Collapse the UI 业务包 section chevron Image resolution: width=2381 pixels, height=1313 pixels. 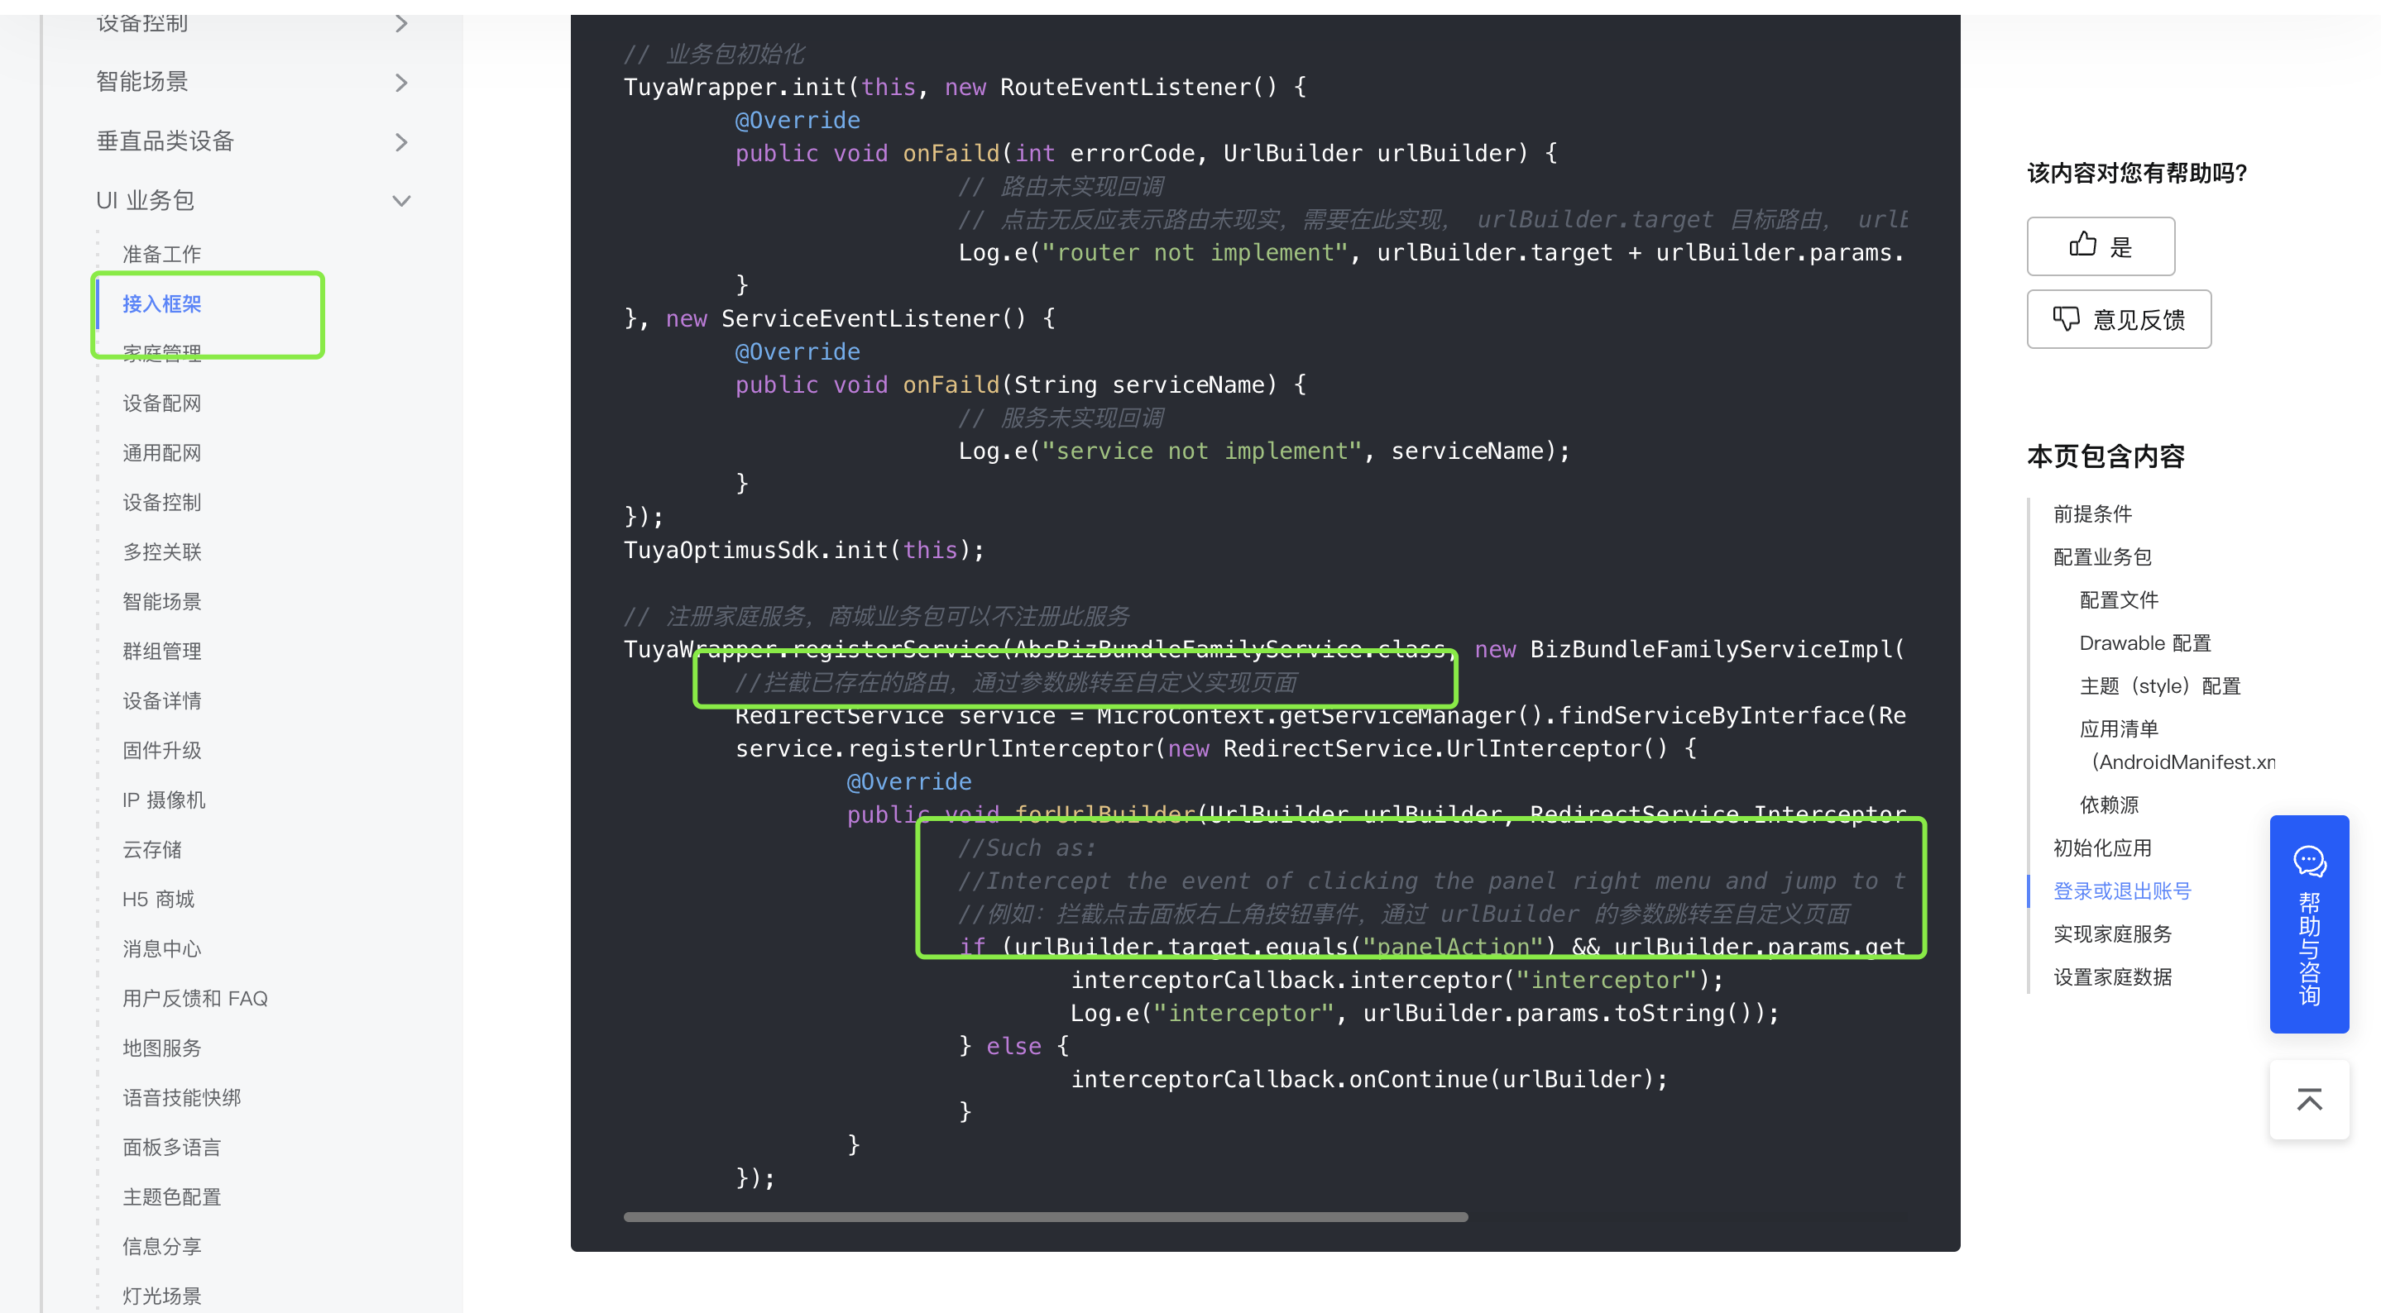coord(401,201)
